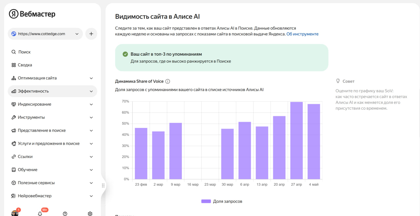The image size is (420, 216).
Task: Click the Совет lightbulb icon
Action: (338, 81)
